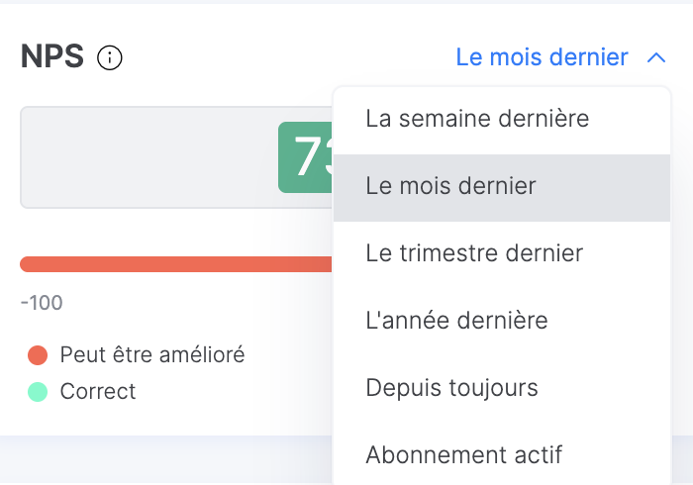Viewport: 693px width, 485px height.
Task: Collapse the period dropdown chevron
Action: coord(656,57)
